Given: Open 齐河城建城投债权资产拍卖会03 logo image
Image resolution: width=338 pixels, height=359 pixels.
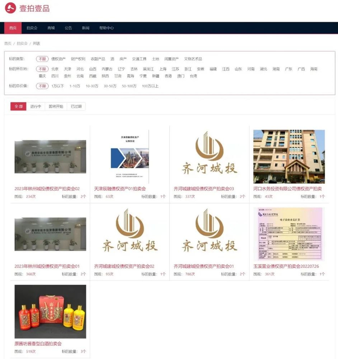Looking at the screenshot, I should click(x=210, y=153).
